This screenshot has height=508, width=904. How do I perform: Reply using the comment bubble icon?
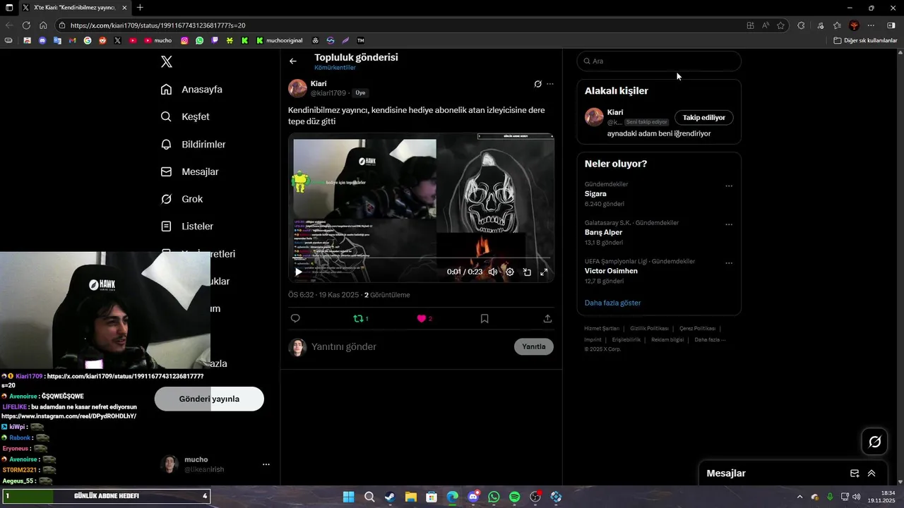295,318
